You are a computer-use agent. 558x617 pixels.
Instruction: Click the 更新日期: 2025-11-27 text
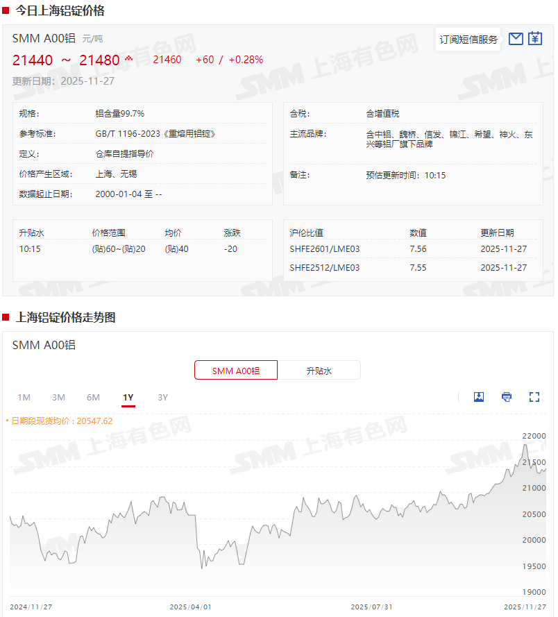tap(63, 81)
